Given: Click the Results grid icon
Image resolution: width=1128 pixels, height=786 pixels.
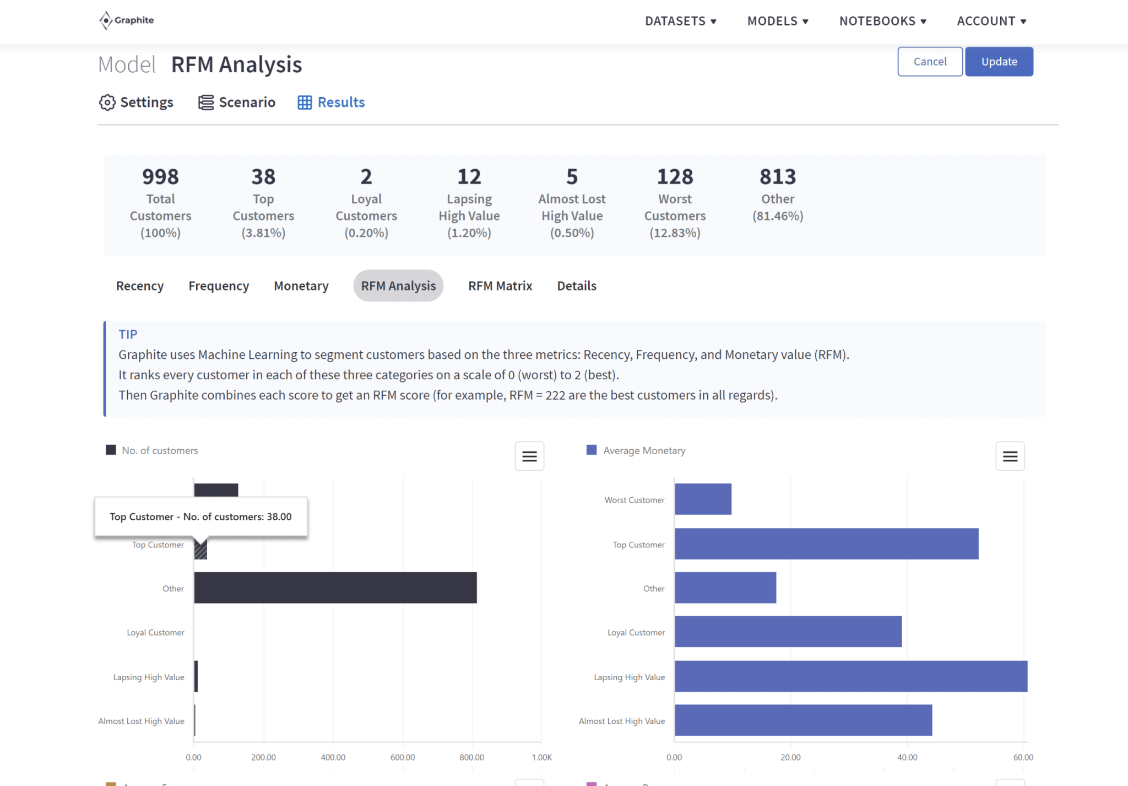Looking at the screenshot, I should [x=305, y=102].
